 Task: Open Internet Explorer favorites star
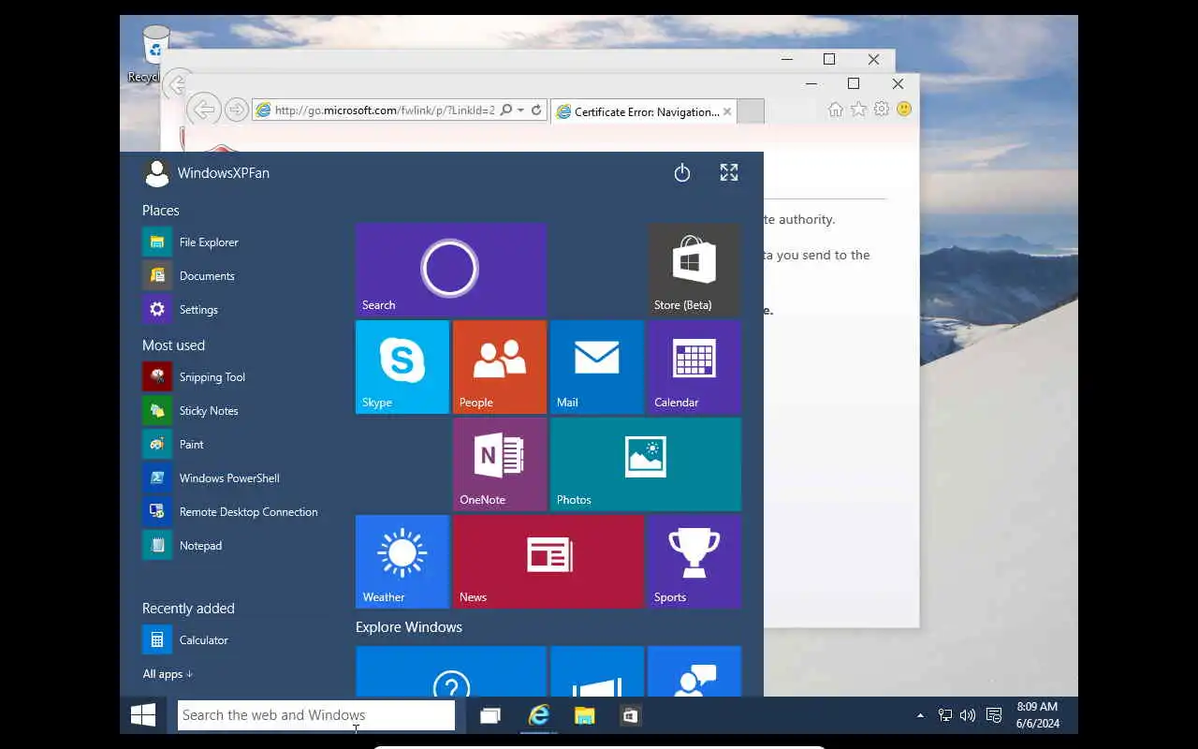pyautogui.click(x=858, y=110)
